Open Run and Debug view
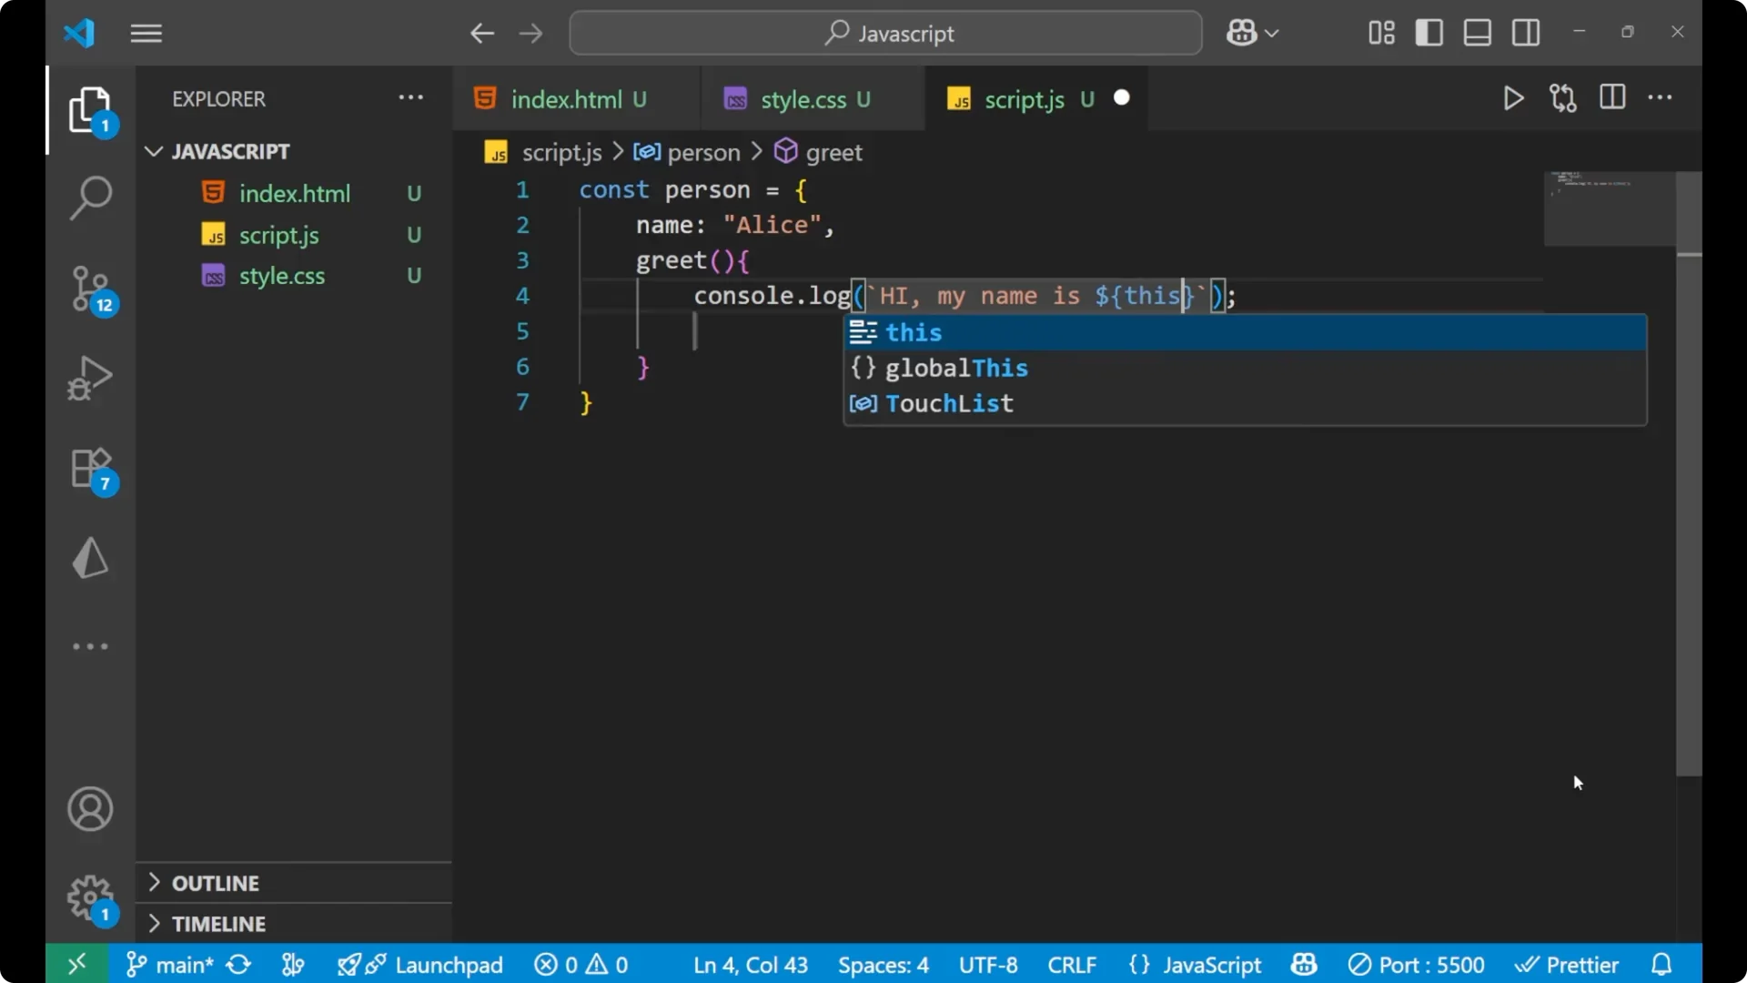The height and width of the screenshot is (983, 1747). click(90, 378)
